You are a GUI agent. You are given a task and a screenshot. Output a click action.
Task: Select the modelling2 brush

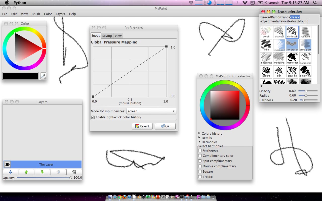tap(266, 58)
